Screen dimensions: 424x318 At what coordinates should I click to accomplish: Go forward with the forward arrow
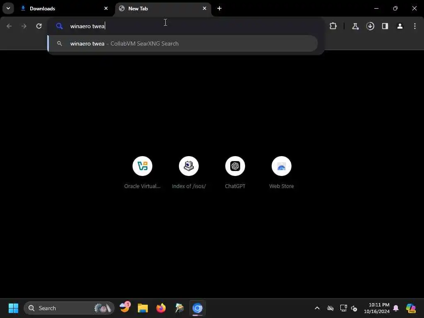(x=24, y=26)
